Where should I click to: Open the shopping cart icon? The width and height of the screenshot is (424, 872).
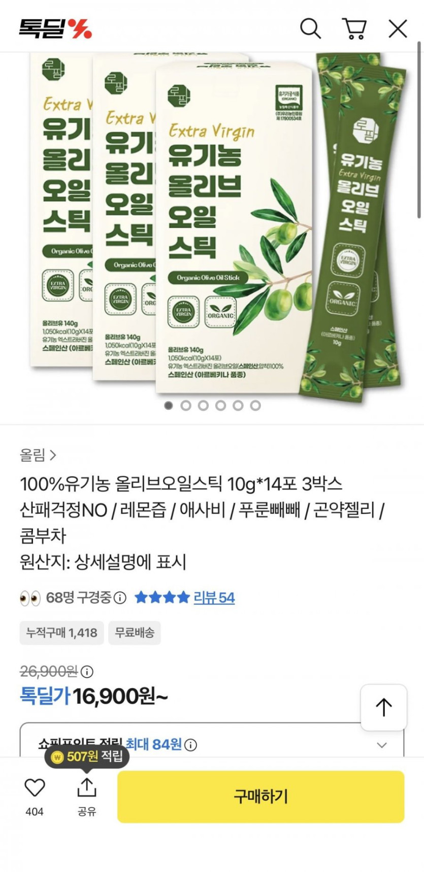click(354, 28)
